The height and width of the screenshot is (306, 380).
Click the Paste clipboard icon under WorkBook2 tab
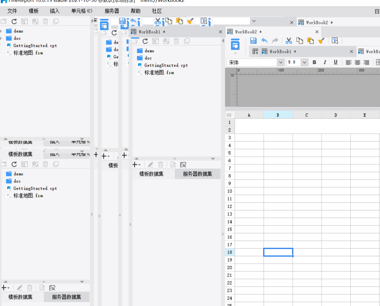(310, 40)
